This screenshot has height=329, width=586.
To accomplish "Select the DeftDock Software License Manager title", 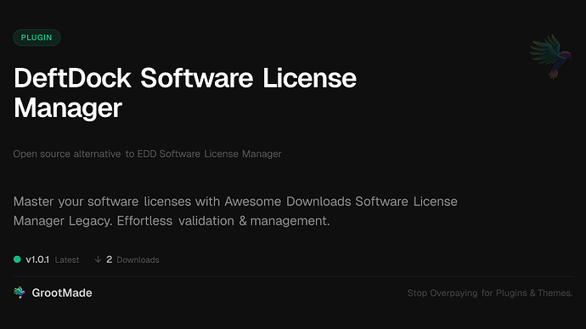I will 185,93.
